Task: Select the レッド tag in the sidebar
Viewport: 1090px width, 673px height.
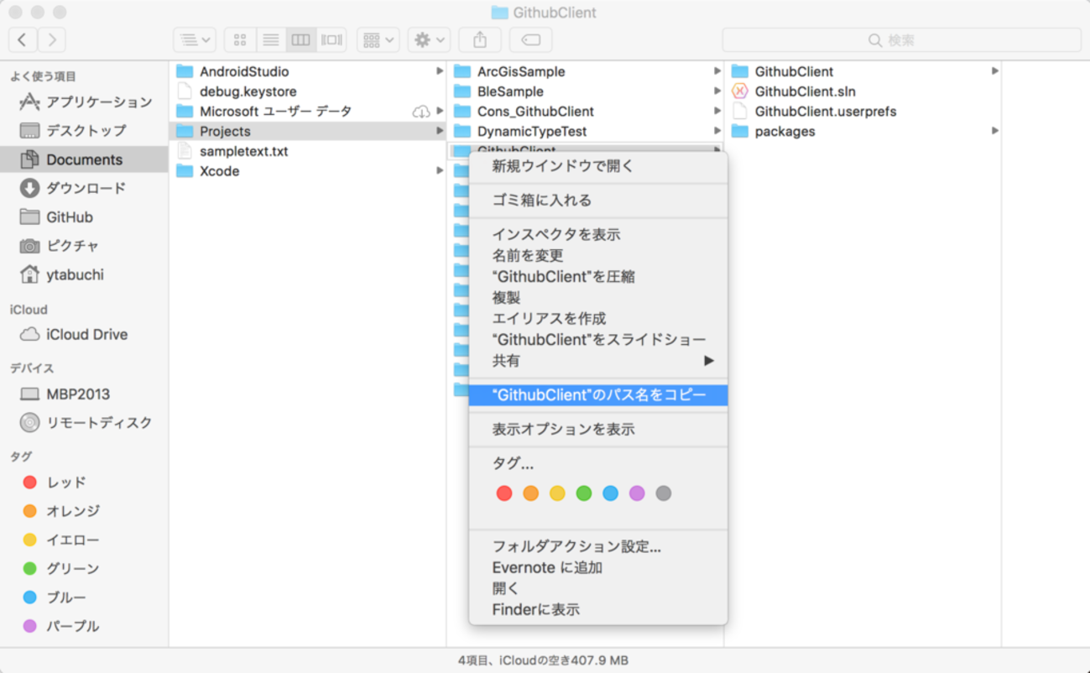Action: (65, 483)
